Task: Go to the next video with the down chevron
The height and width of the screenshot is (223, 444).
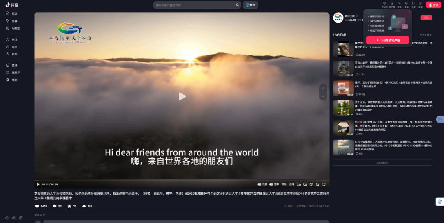Action: point(323,96)
